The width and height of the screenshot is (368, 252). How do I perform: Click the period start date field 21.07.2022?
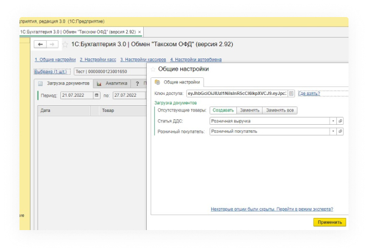pos(77,96)
